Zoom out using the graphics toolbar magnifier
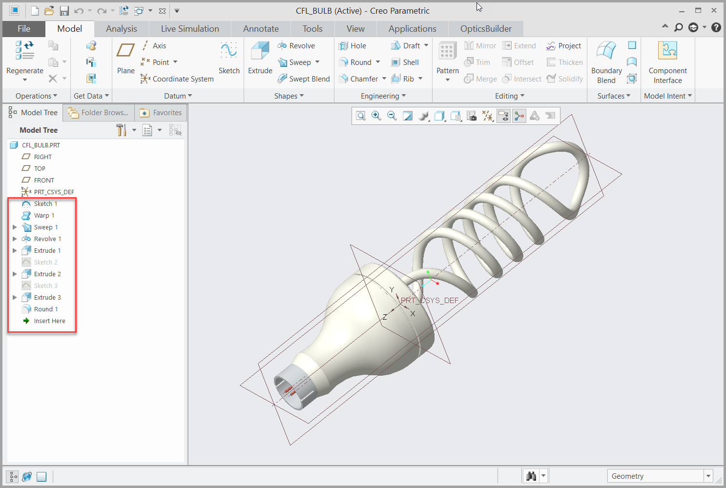Viewport: 726px width, 488px height. coord(392,116)
